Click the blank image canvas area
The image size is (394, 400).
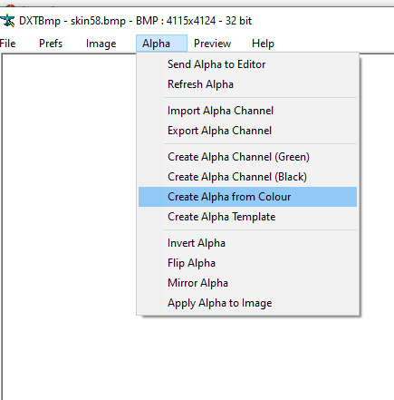(70, 227)
